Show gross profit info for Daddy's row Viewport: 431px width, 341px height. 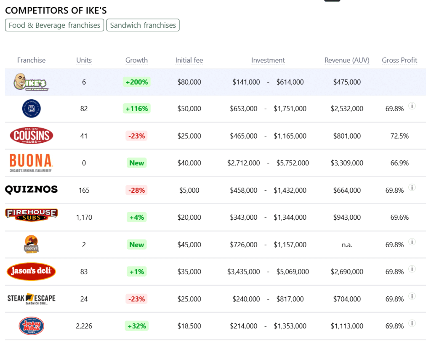click(412, 242)
